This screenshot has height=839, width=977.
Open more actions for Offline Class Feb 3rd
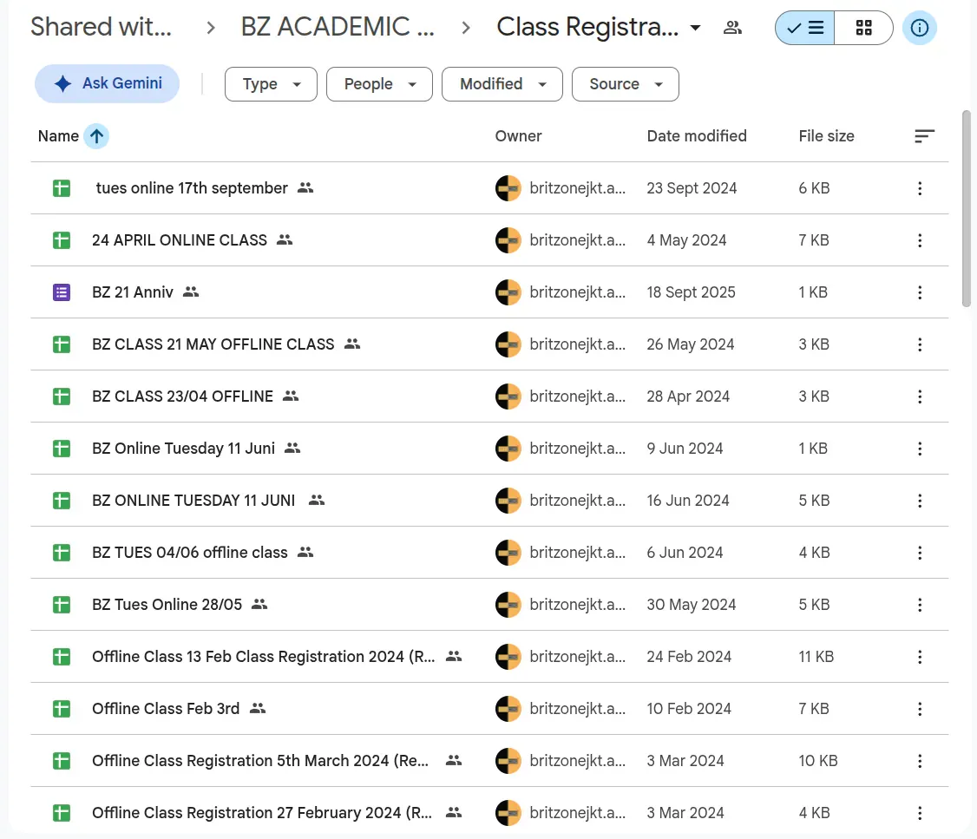click(x=920, y=709)
